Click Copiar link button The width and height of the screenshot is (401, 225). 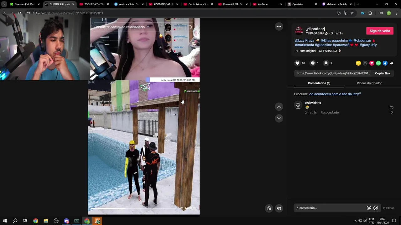[383, 73]
